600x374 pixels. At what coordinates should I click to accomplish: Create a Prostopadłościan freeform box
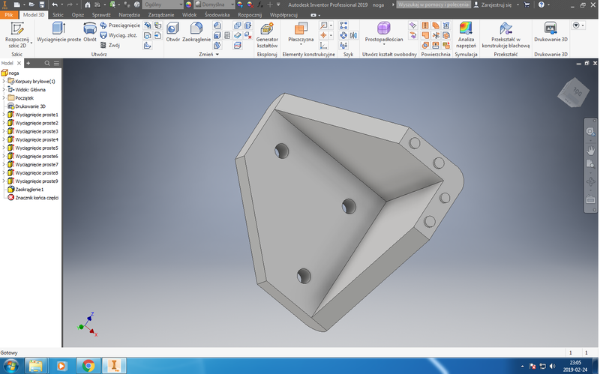(x=384, y=33)
